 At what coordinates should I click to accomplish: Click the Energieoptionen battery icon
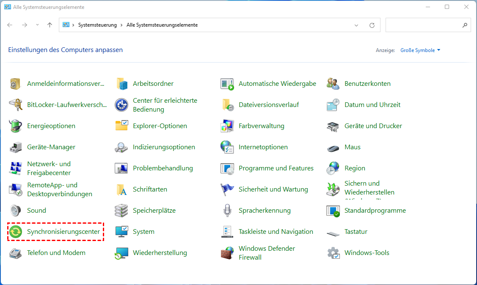(x=16, y=126)
